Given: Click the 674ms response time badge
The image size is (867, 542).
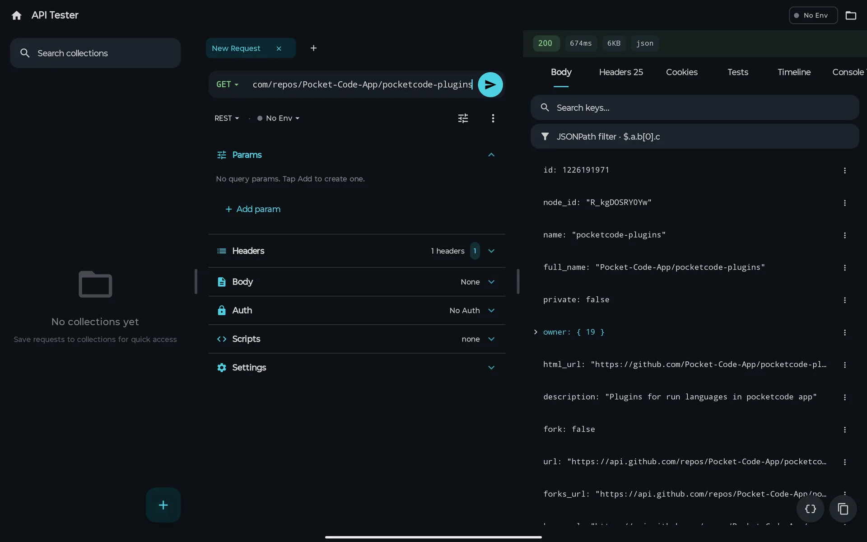Looking at the screenshot, I should 580,43.
